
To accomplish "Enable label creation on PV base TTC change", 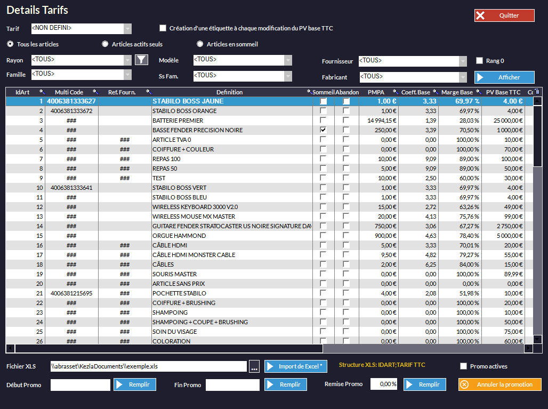I will [163, 28].
